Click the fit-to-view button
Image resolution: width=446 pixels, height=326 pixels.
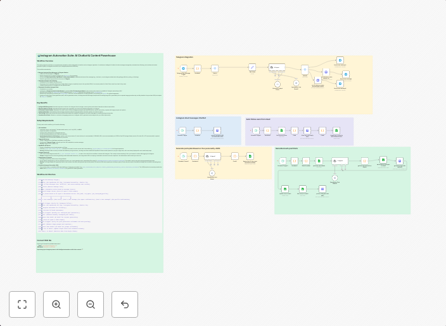(x=22, y=304)
